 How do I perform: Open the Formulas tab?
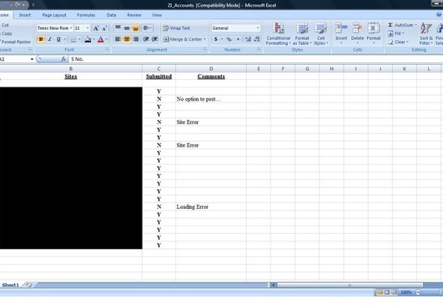[86, 15]
